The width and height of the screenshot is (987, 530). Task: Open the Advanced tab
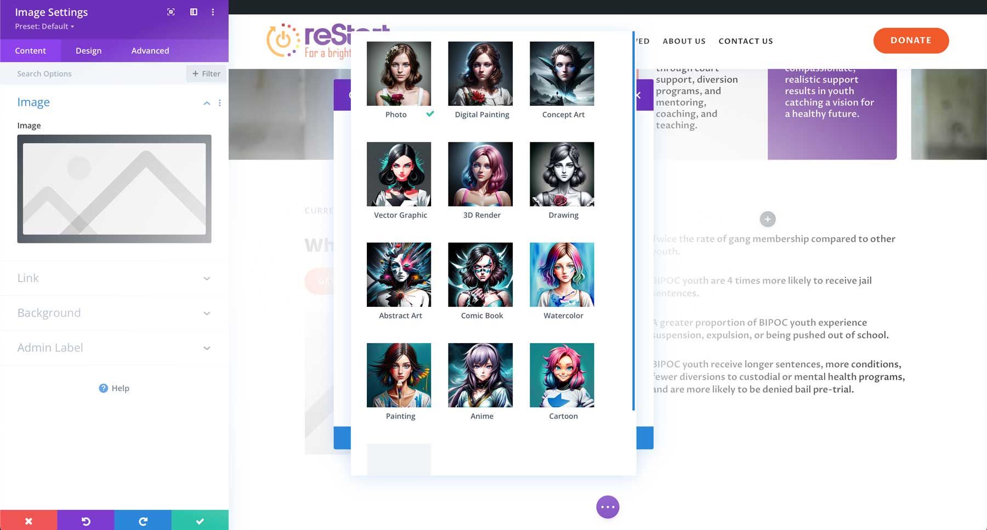[x=150, y=50]
